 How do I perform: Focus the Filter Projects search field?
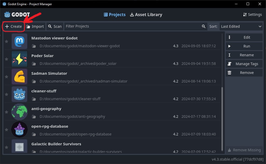132,26
